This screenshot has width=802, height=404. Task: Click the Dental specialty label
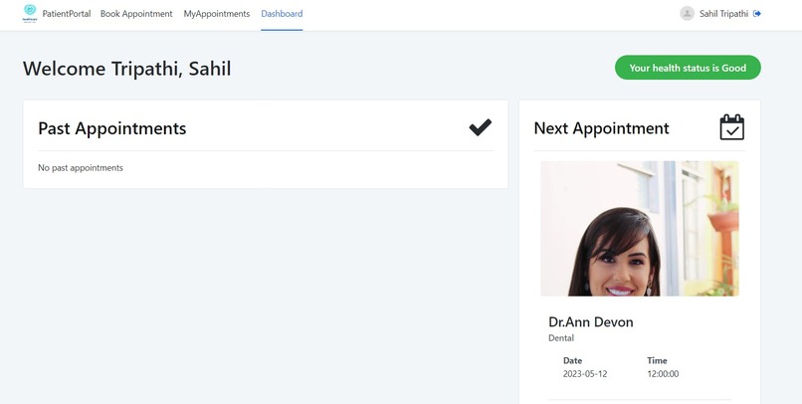click(561, 338)
